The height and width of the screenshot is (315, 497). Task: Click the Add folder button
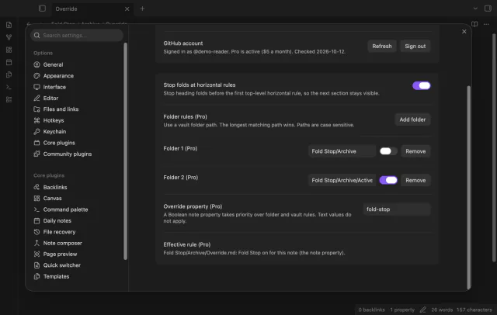coord(412,119)
